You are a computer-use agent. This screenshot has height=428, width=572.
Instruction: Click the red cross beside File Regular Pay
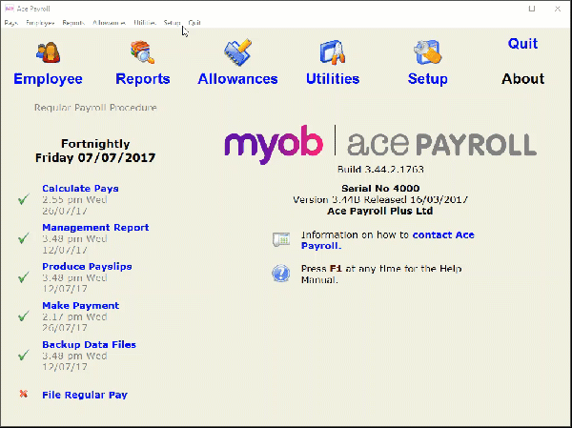coord(23,394)
